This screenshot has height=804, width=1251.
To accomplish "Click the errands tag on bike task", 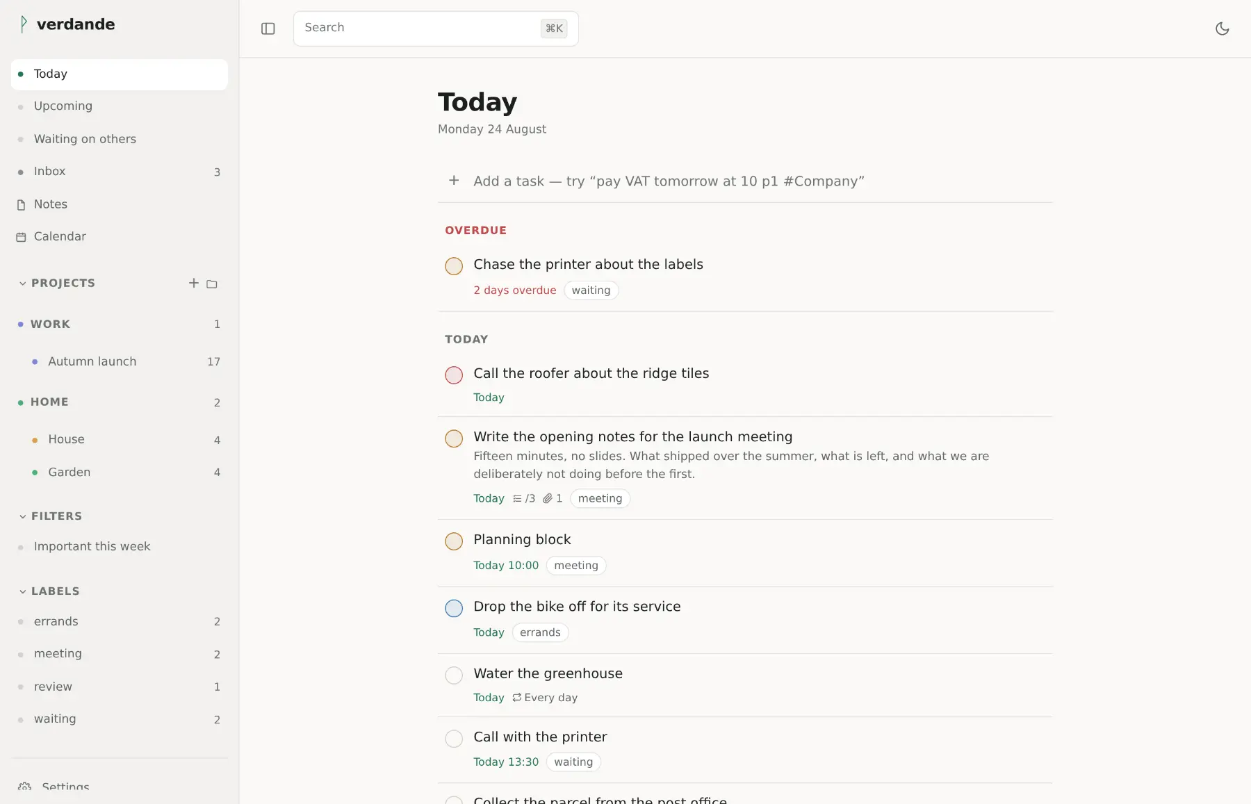I will [x=540, y=632].
